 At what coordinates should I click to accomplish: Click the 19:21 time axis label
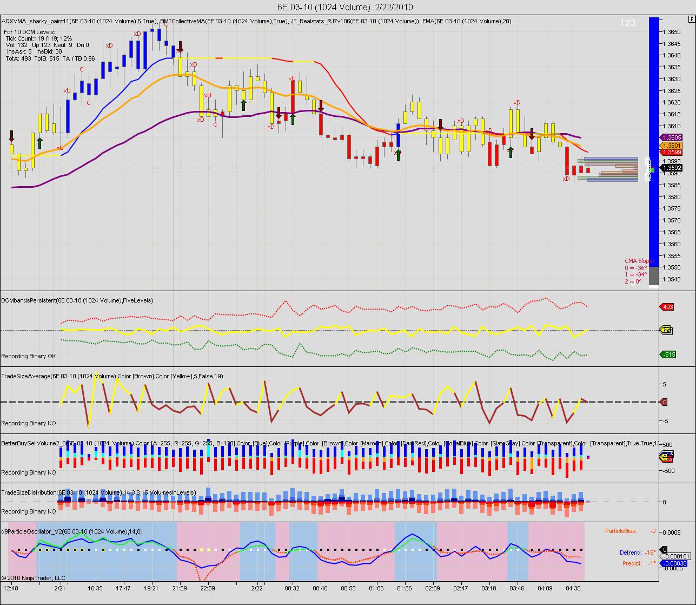151,588
